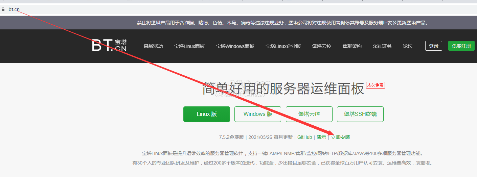The width and height of the screenshot is (477, 177).
Task: Open the GitHub link
Action: 304,137
